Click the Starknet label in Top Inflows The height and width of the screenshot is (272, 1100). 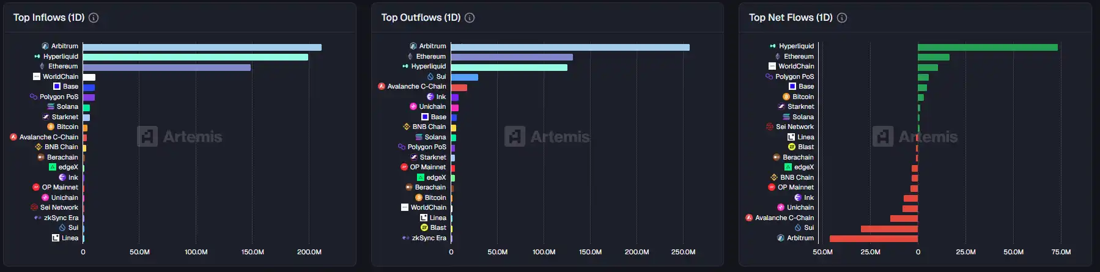[x=65, y=117]
